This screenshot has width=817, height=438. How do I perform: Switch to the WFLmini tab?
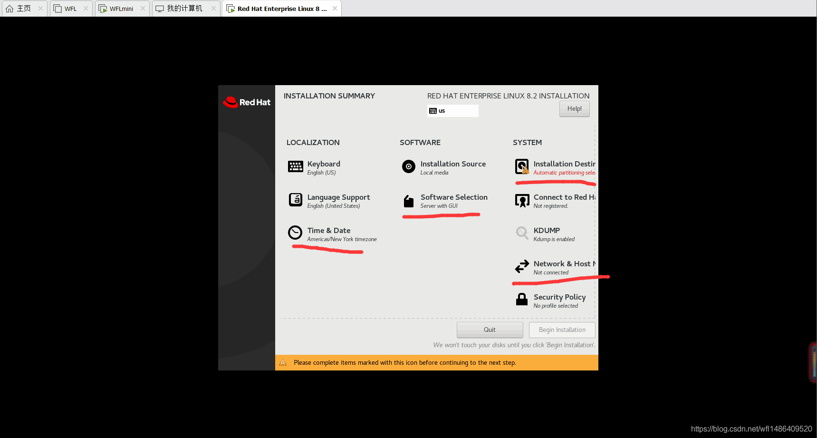click(121, 9)
